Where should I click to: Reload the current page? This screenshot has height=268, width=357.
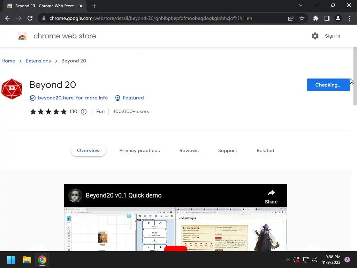[x=30, y=18]
